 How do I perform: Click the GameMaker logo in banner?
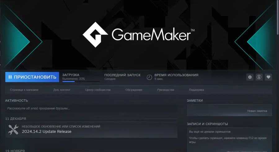(x=139, y=35)
